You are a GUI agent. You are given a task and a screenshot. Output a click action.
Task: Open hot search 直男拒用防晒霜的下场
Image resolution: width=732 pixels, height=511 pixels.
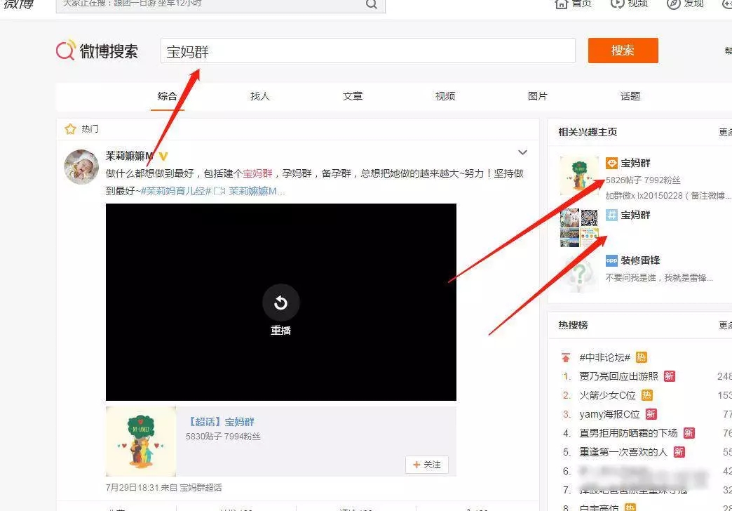(x=628, y=433)
